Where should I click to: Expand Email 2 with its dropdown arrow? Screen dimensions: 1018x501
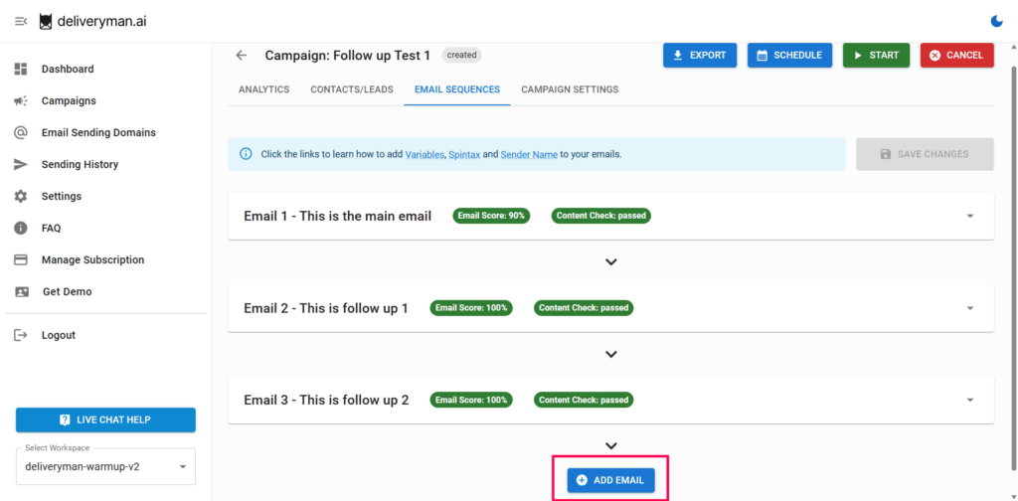[970, 308]
